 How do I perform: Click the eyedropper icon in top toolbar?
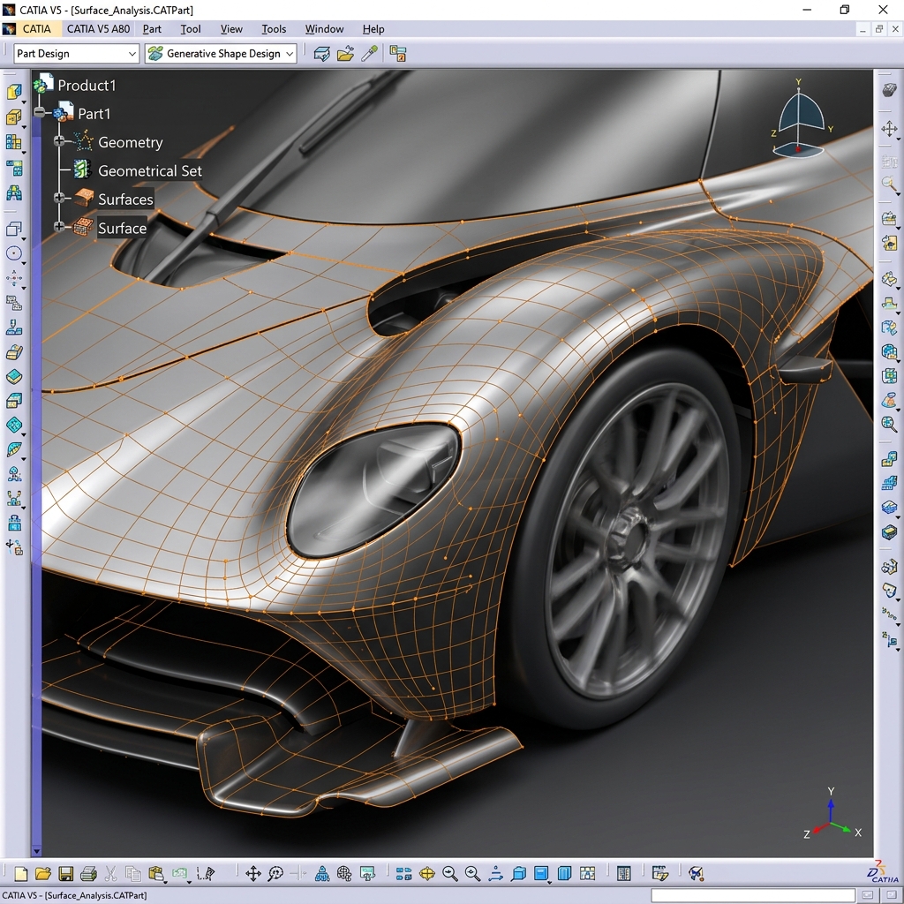(369, 54)
